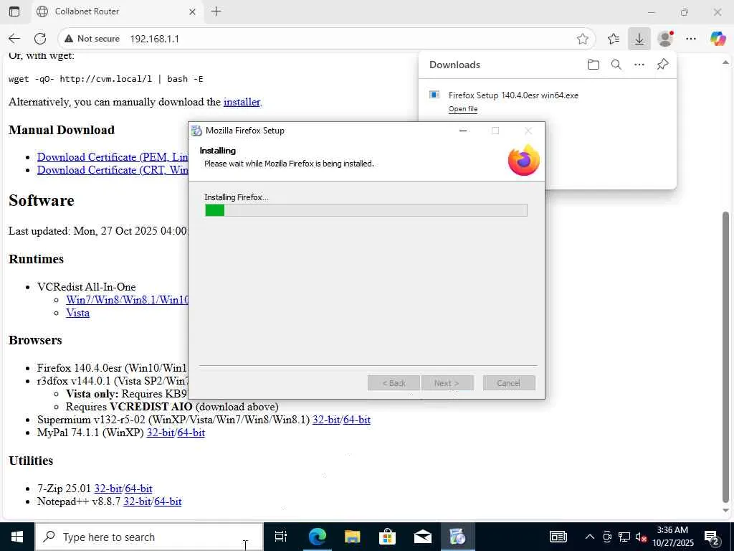Click the page vertical scrollbar thumb
Image resolution: width=734 pixels, height=551 pixels.
point(725,356)
